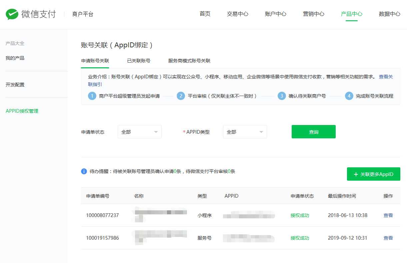Click 操作 column header
The height and width of the screenshot is (263, 407).
click(x=388, y=196)
